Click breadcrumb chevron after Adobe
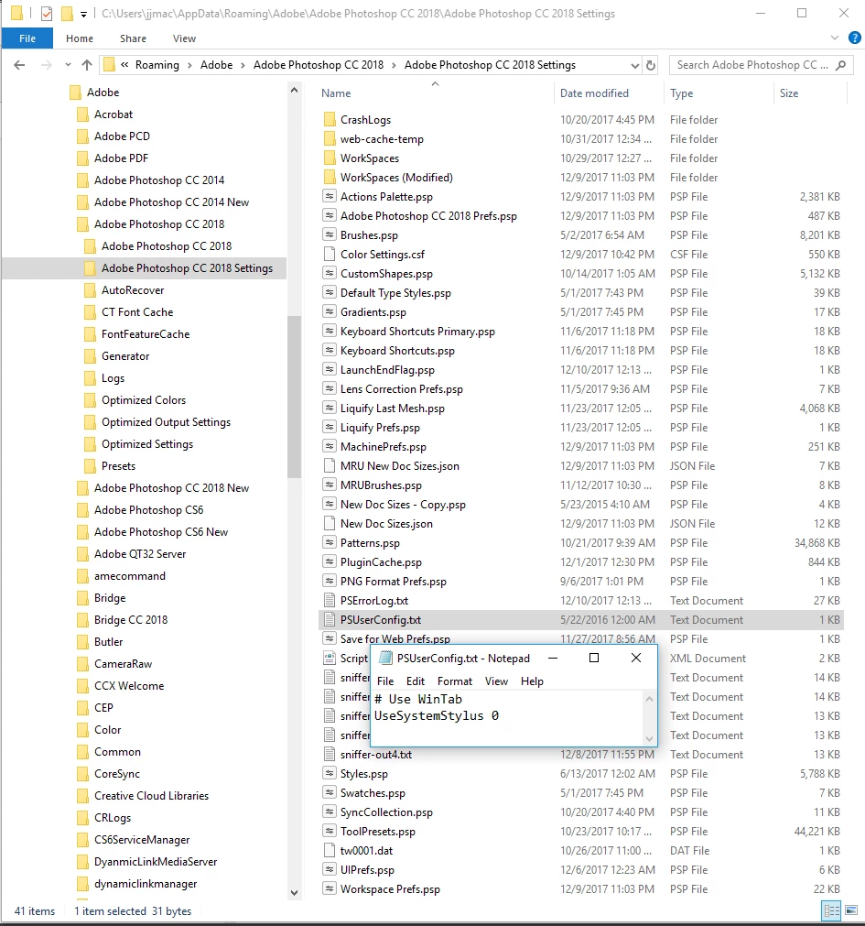 pos(243,65)
